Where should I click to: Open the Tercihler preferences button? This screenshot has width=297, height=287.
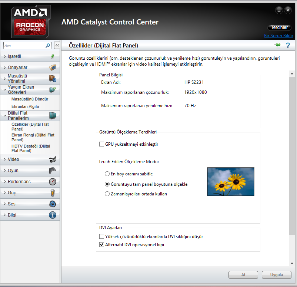[x=279, y=27]
